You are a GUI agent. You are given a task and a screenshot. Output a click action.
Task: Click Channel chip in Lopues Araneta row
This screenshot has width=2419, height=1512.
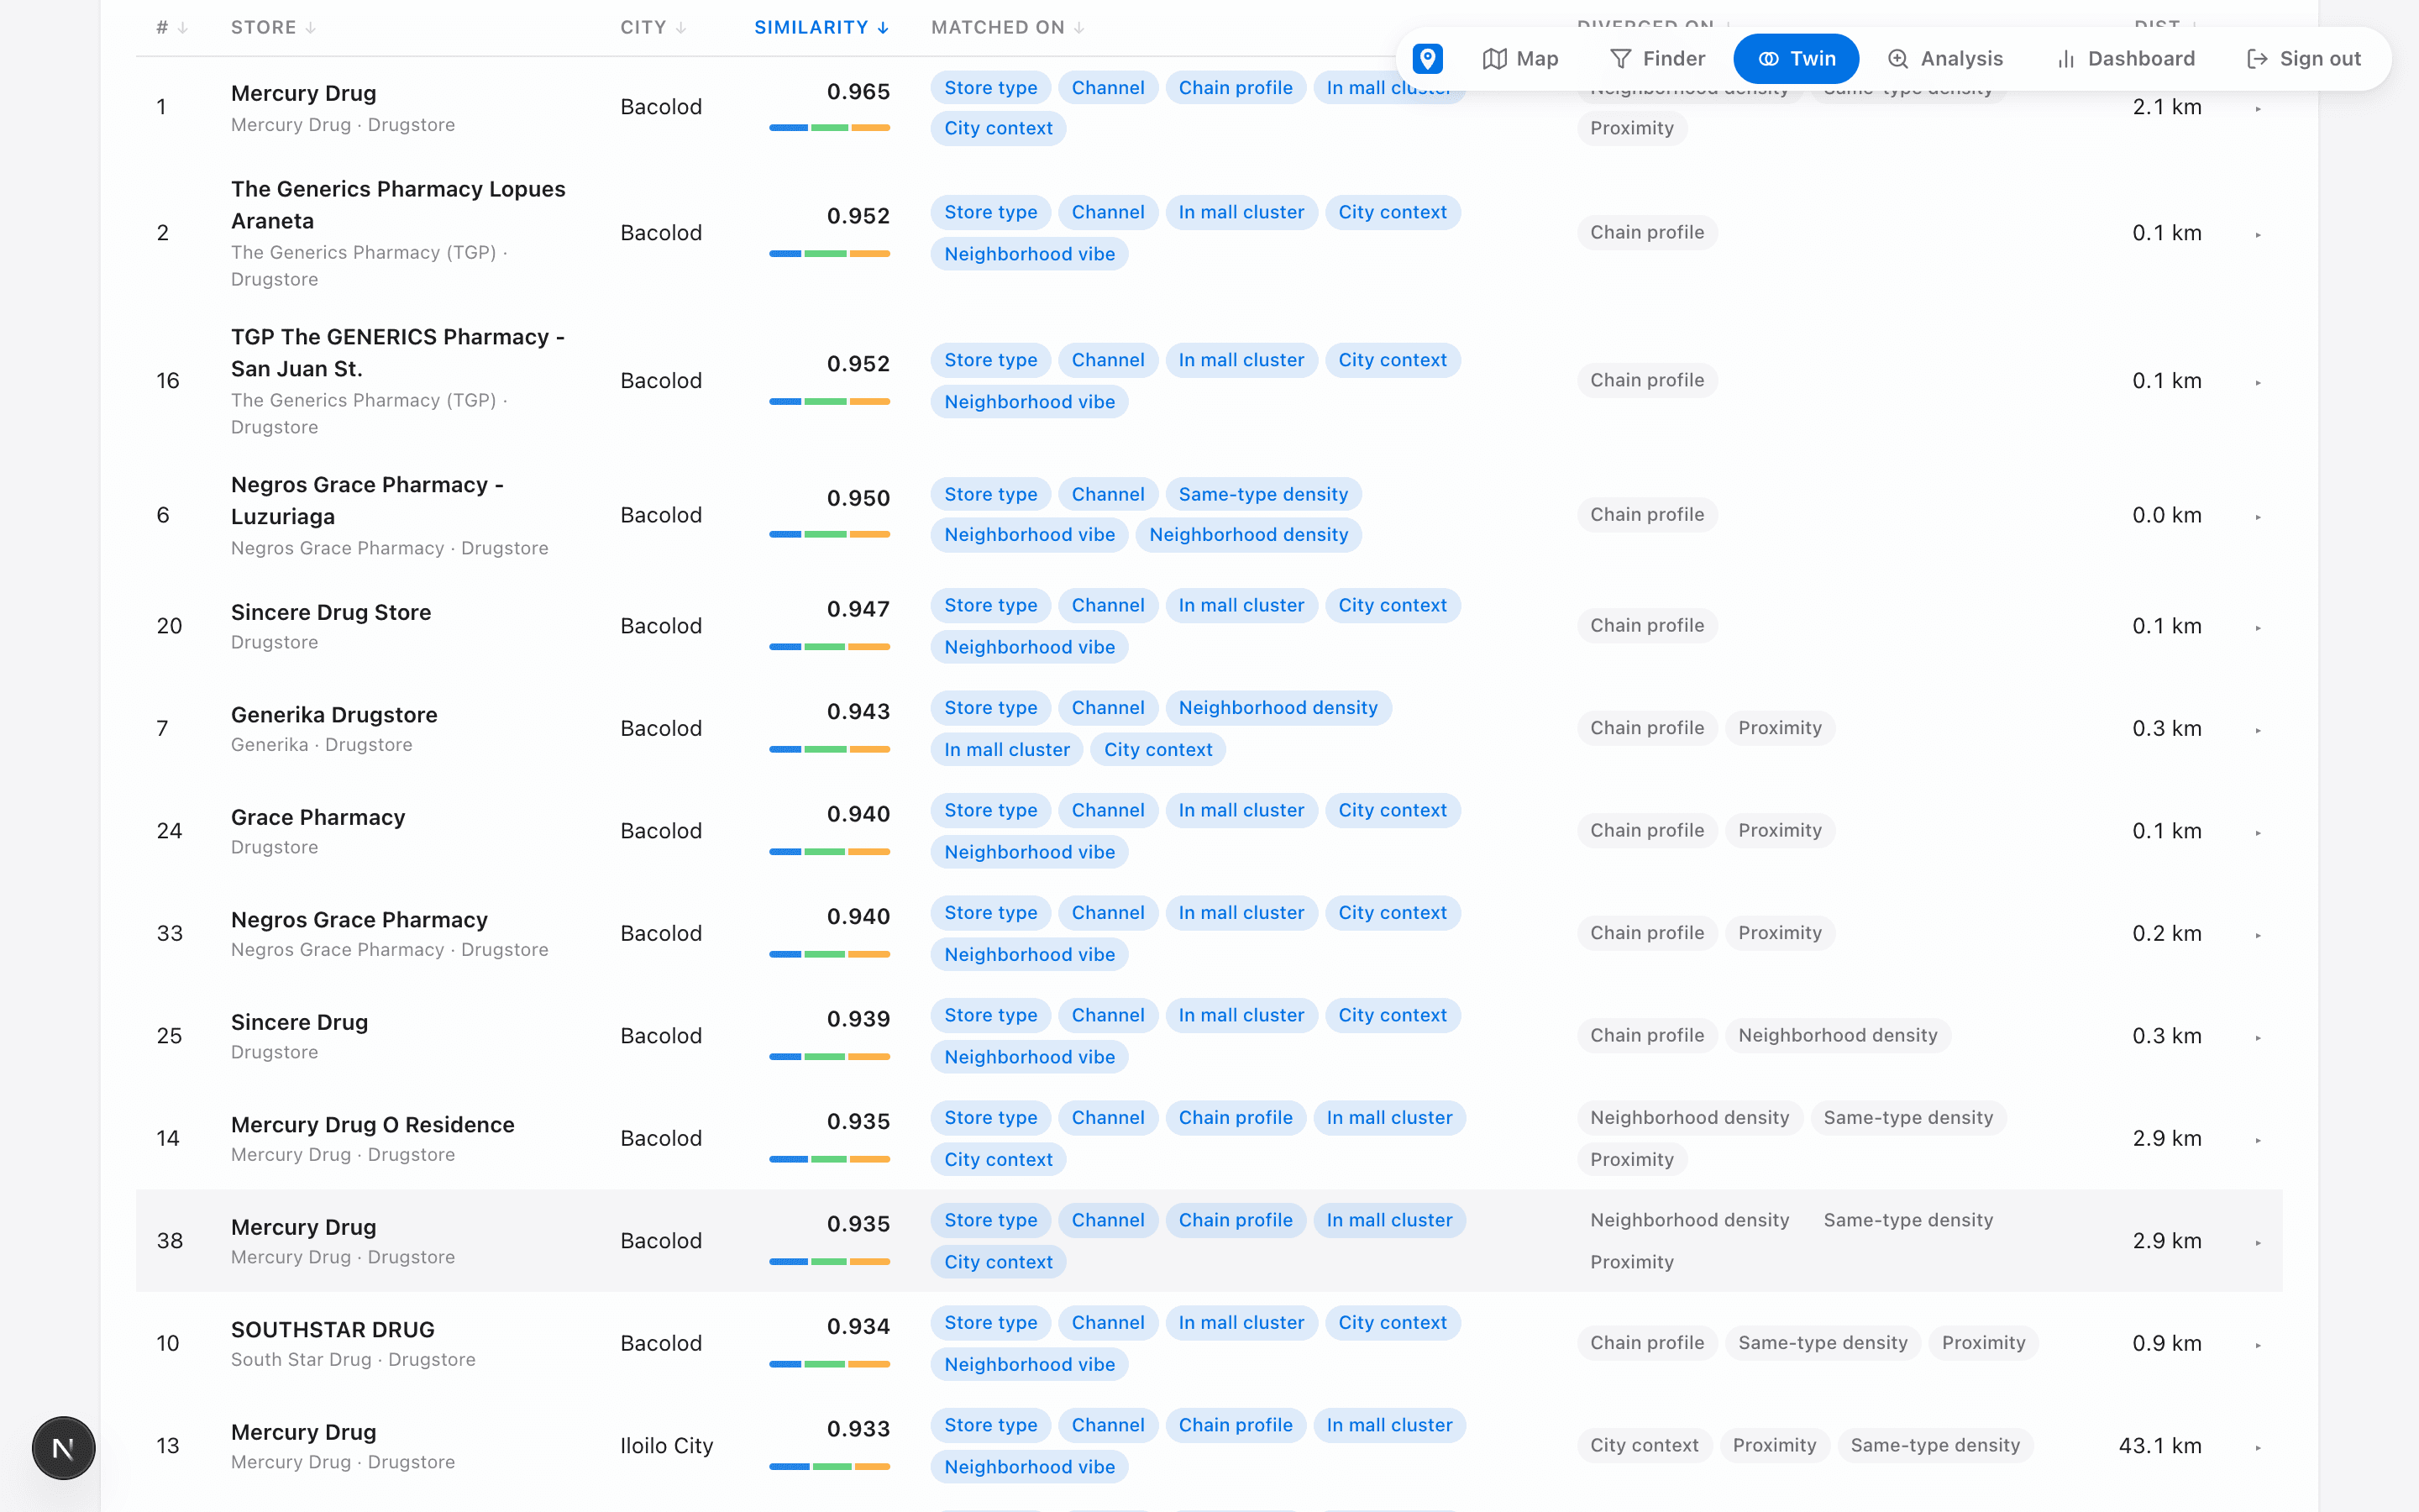(1109, 212)
